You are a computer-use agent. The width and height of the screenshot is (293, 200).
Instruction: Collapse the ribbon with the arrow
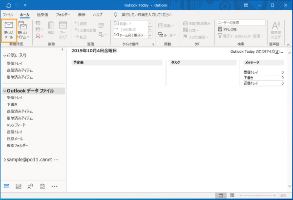click(288, 44)
